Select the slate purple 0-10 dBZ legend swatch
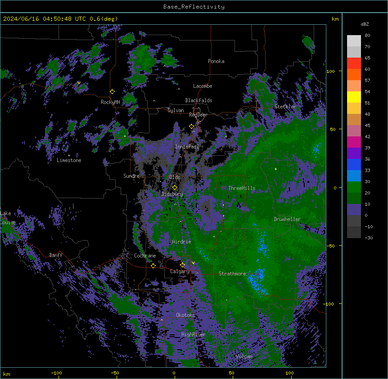This screenshot has width=388, height=379. pyautogui.click(x=354, y=210)
